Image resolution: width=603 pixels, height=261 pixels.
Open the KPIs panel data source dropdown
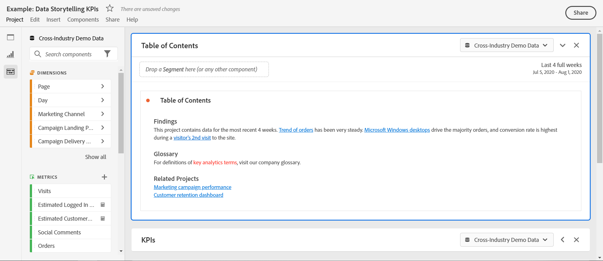click(x=507, y=240)
